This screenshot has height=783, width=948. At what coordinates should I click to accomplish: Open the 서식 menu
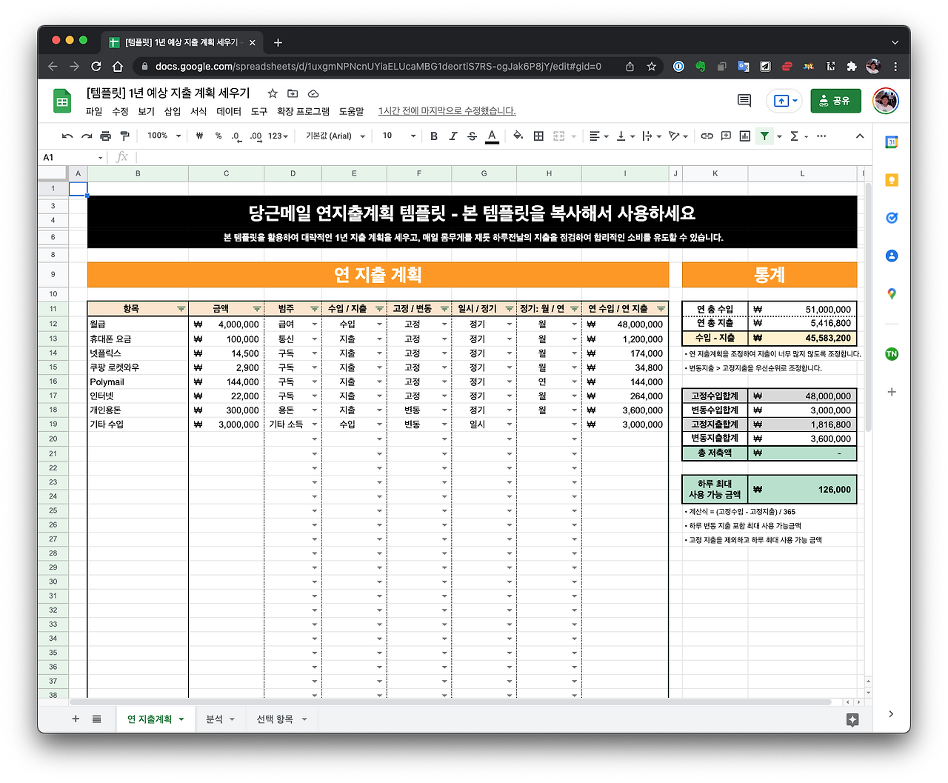click(x=198, y=111)
